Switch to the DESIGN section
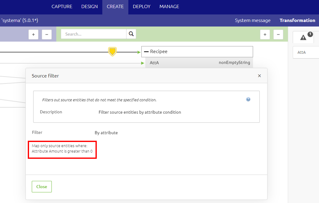Image resolution: width=319 pixels, height=203 pixels. 89,7
